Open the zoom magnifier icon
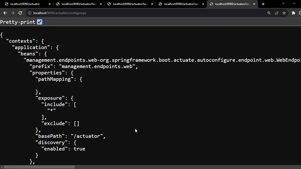 [x=269, y=13]
